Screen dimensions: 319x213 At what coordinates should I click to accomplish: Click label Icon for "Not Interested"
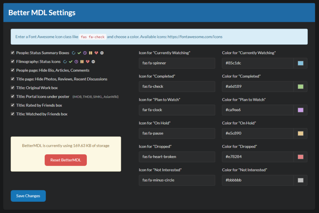point(160,170)
